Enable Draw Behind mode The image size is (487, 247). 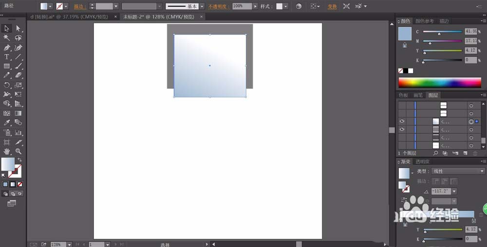pyautogui.click(x=13, y=194)
